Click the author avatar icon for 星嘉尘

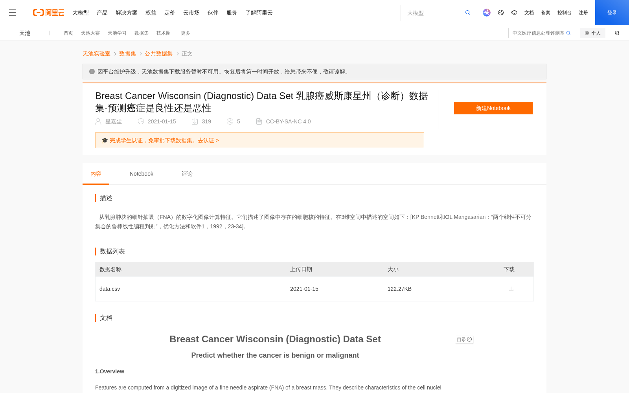(98, 121)
